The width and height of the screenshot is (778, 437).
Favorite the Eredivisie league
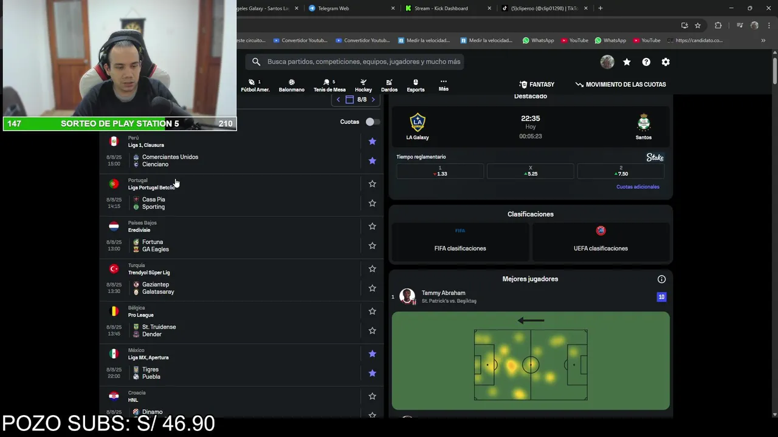coord(372,226)
